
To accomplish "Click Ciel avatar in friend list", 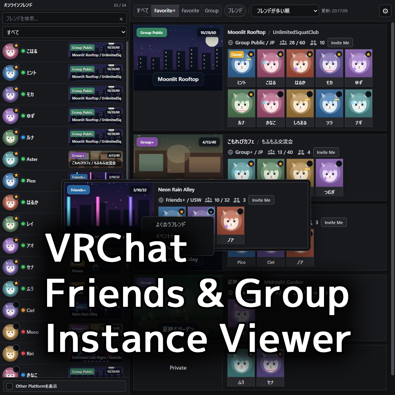I will tap(10, 311).
